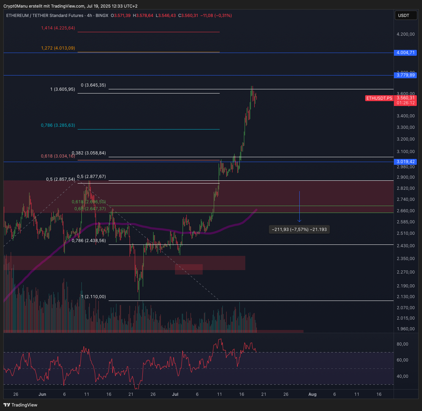Click 80,00 on the RSI scale
422x411 pixels.
click(x=402, y=344)
